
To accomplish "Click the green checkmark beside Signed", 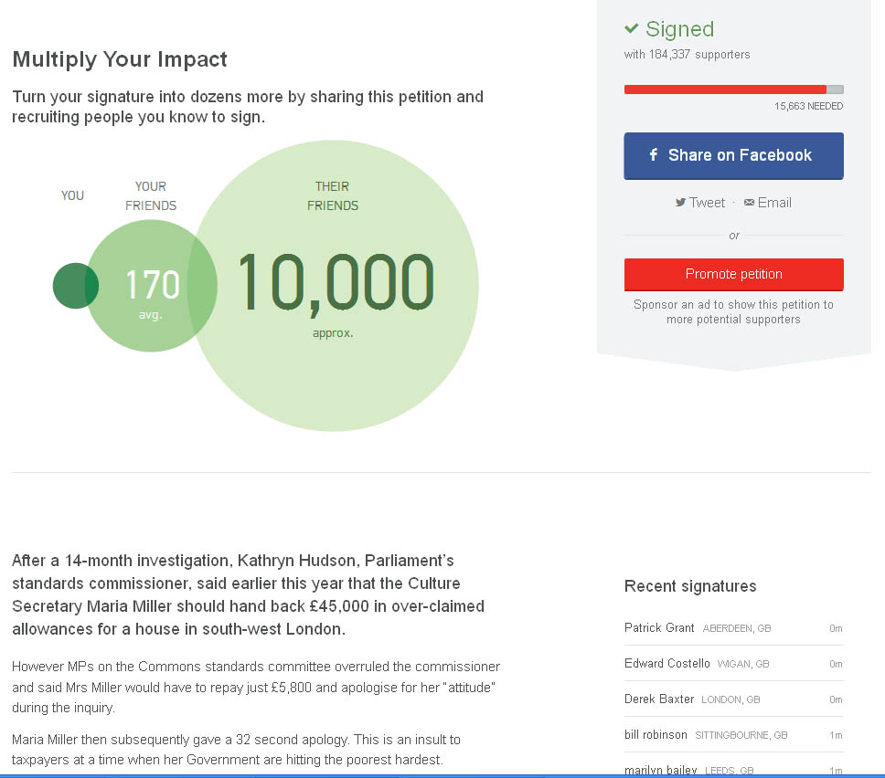I will click(634, 28).
